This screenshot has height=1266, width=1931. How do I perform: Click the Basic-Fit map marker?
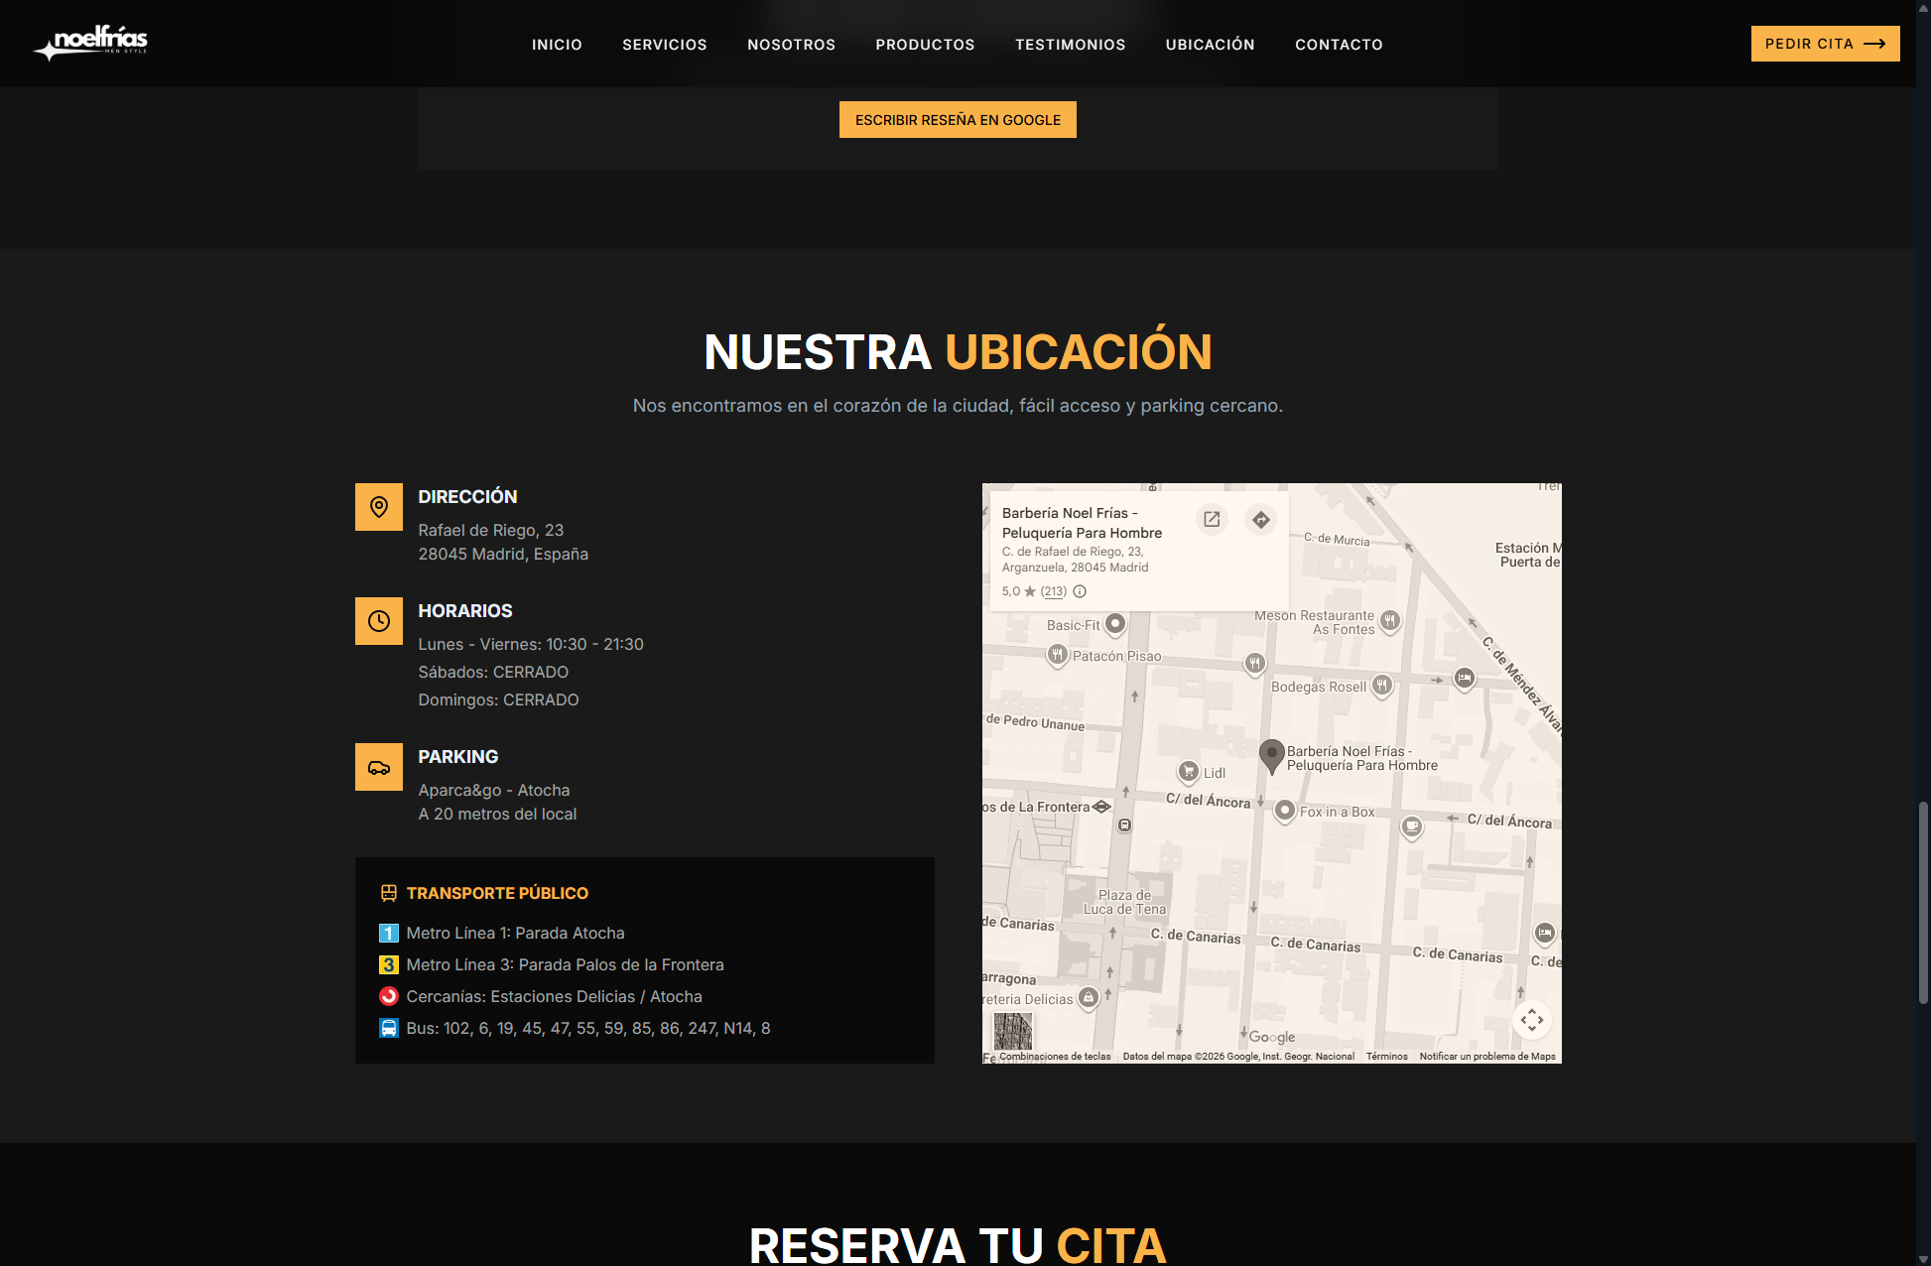1115,623
